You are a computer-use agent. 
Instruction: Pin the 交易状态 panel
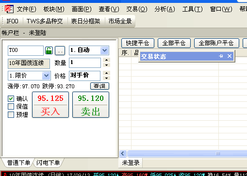[221, 56]
